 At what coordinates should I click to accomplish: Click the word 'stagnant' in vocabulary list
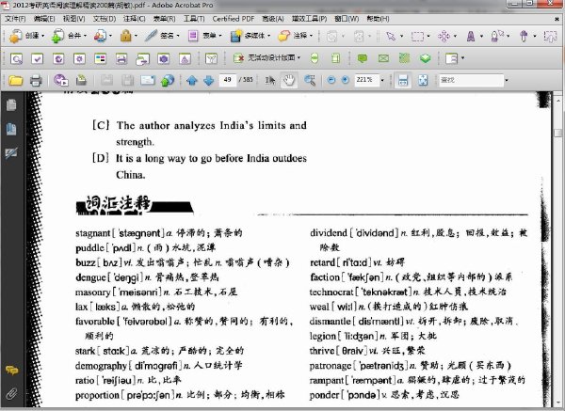click(92, 233)
